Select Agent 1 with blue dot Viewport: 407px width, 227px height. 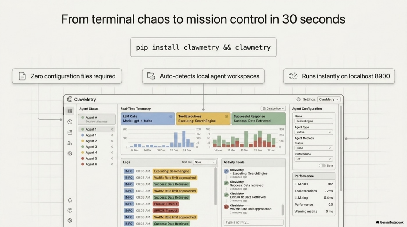click(x=97, y=135)
